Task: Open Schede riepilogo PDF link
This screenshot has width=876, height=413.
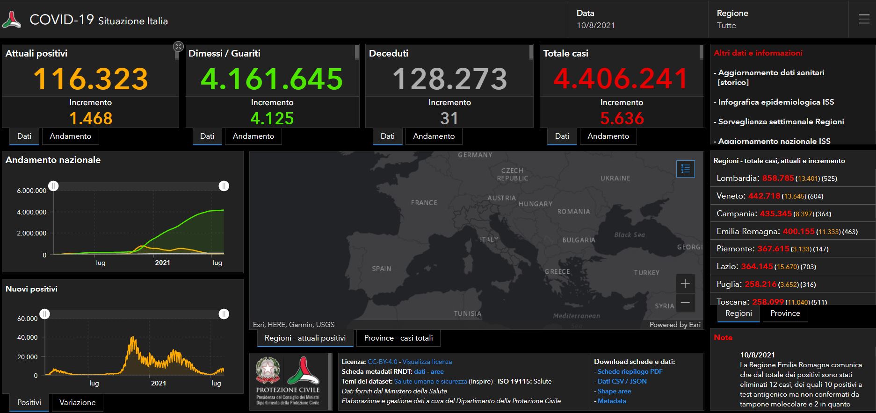Action: click(630, 371)
